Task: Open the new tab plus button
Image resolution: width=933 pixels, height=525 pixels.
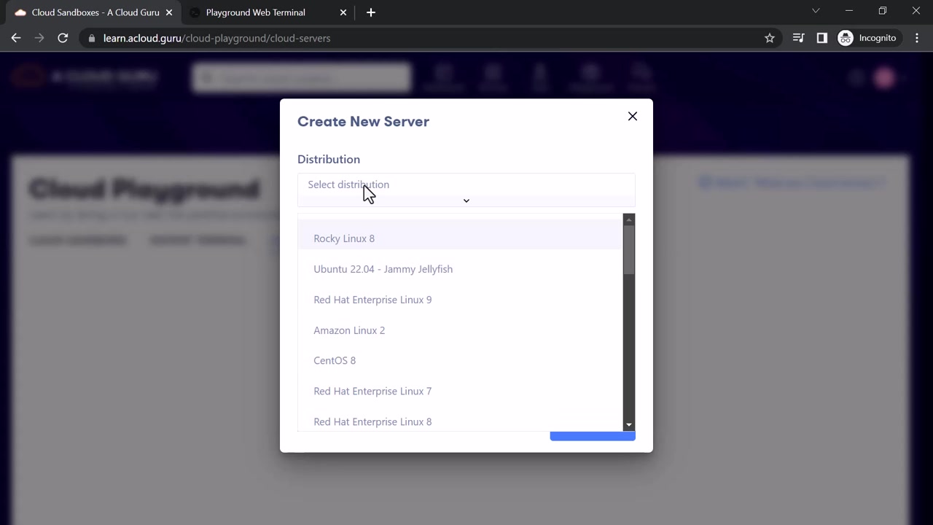Action: point(371,12)
